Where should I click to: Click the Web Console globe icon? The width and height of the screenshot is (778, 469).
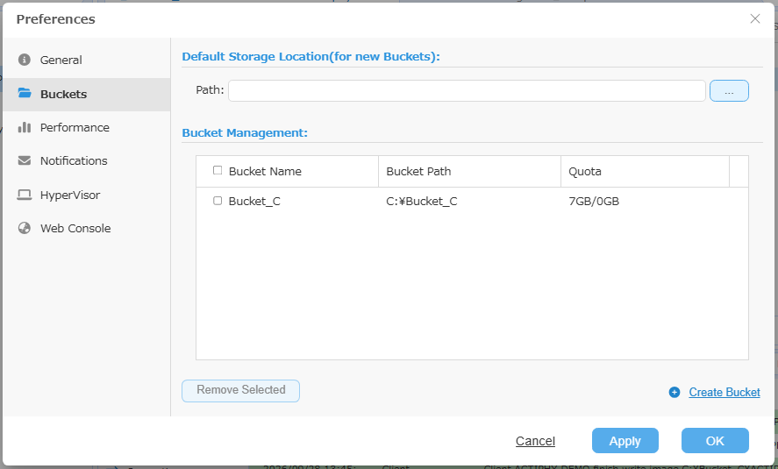25,228
